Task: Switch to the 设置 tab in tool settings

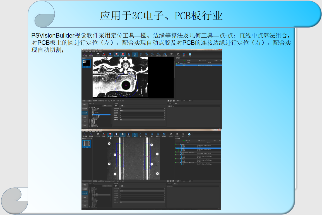Action: point(122,106)
